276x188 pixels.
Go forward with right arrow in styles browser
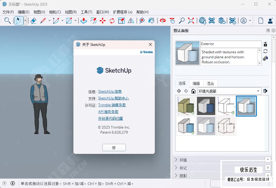click(186, 91)
